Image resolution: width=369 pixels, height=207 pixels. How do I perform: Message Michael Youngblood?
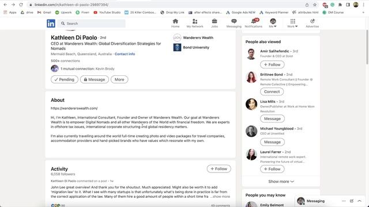pos(272,142)
